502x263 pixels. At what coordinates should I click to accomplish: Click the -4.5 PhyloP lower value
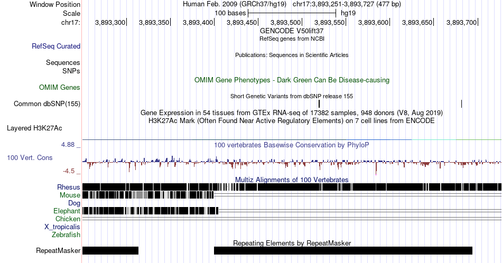pos(69,171)
